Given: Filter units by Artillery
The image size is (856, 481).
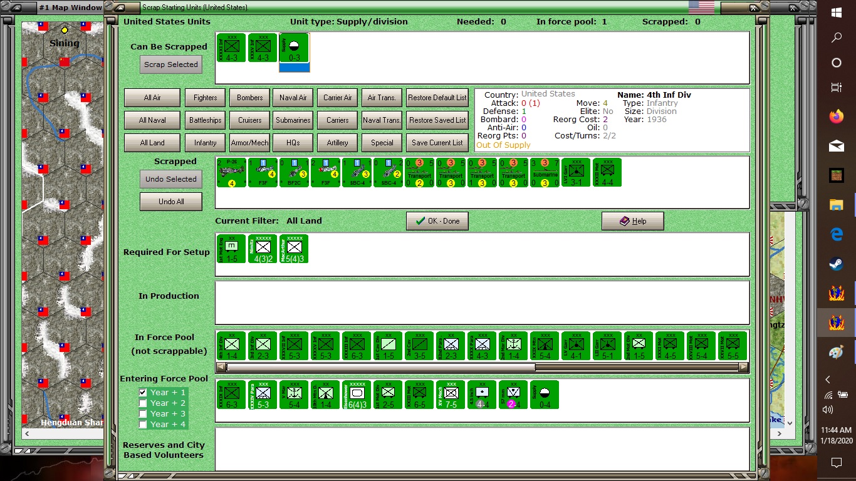Looking at the screenshot, I should click(338, 143).
